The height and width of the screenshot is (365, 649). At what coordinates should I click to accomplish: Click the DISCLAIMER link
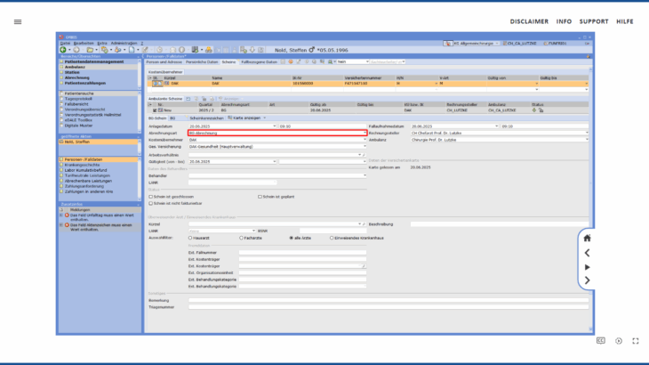(528, 21)
